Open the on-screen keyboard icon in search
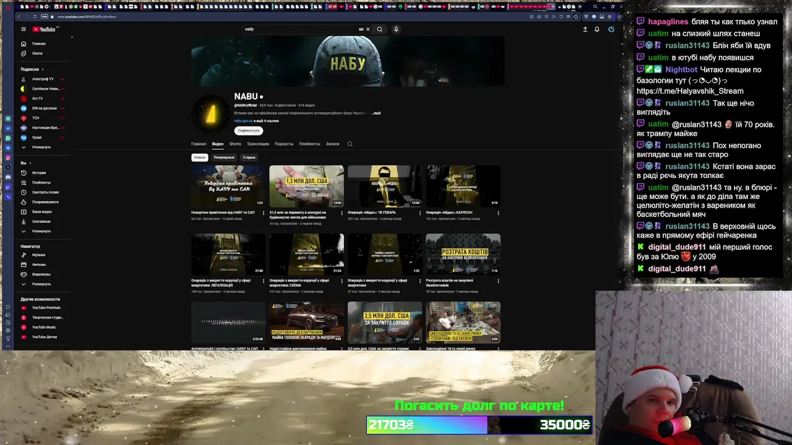Image resolution: width=792 pixels, height=445 pixels. click(361, 29)
